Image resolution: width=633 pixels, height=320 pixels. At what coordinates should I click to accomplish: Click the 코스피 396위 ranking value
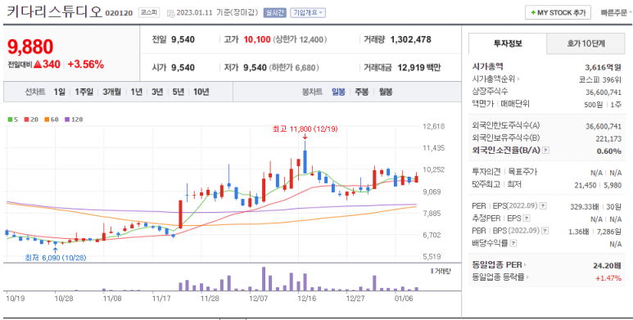coord(600,79)
